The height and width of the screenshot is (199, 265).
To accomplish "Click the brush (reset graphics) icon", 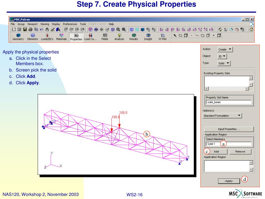I will coord(53,30).
